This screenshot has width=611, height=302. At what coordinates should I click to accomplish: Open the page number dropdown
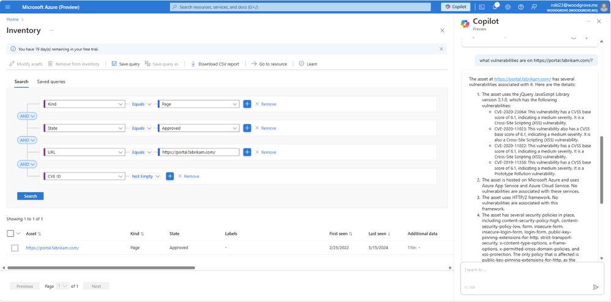[x=62, y=286]
